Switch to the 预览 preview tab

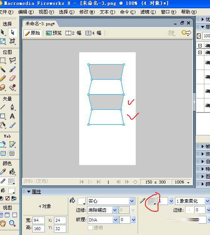pyautogui.click(x=54, y=33)
